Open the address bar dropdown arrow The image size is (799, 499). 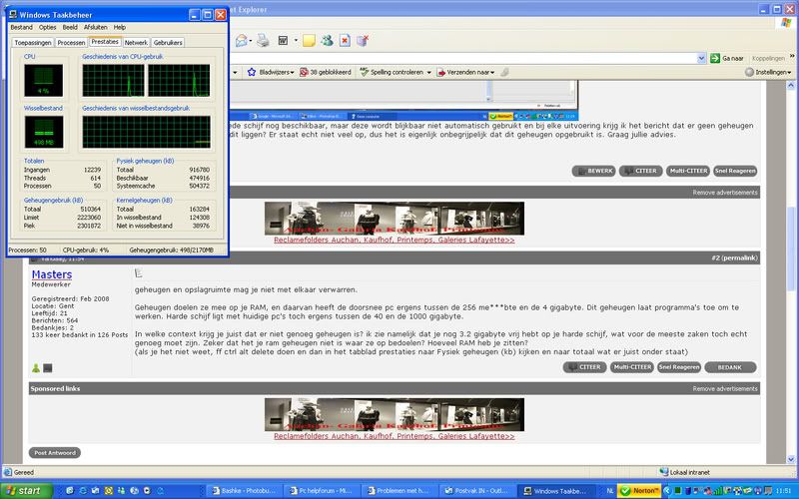coord(701,58)
